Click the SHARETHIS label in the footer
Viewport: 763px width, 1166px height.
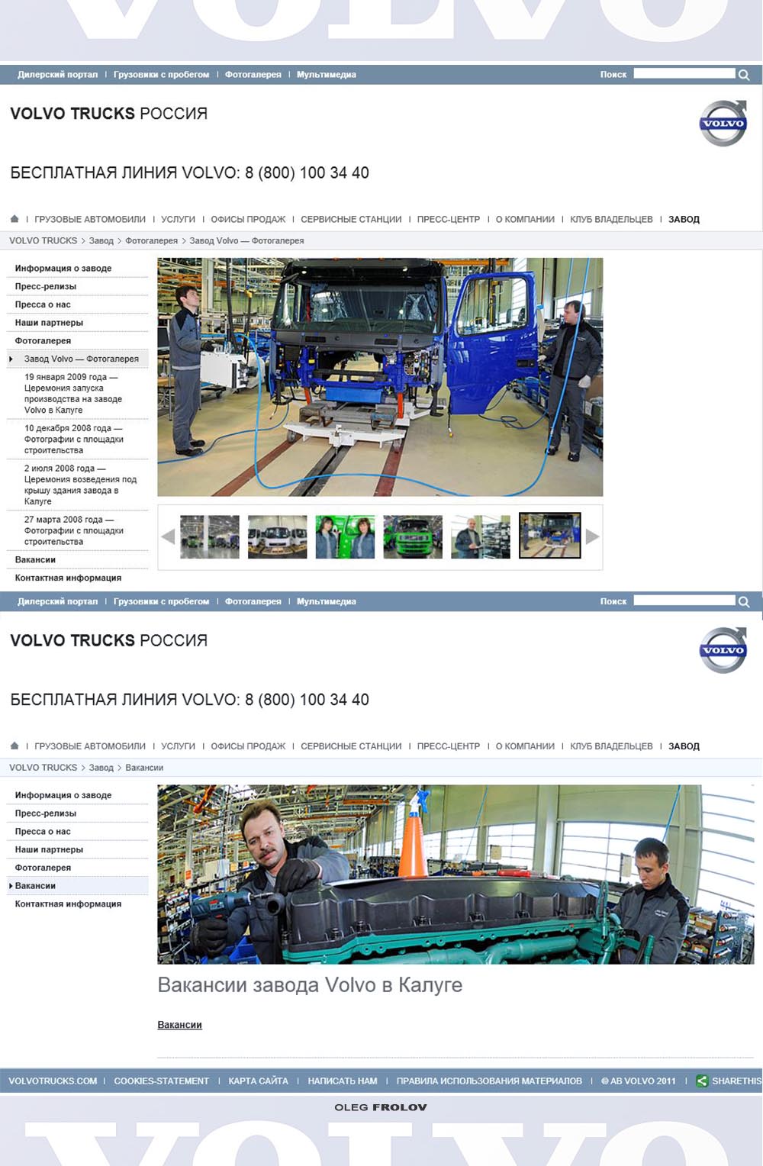(x=737, y=1081)
